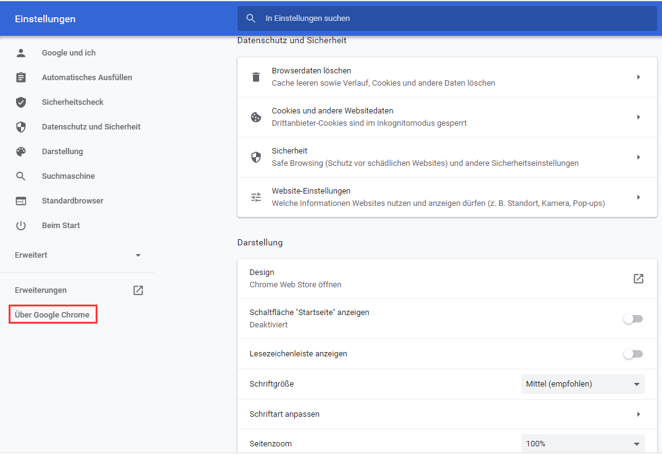Viewport: 662px width, 455px height.
Task: Click the Welche Informationen Websites nutzen description
Action: pos(438,203)
